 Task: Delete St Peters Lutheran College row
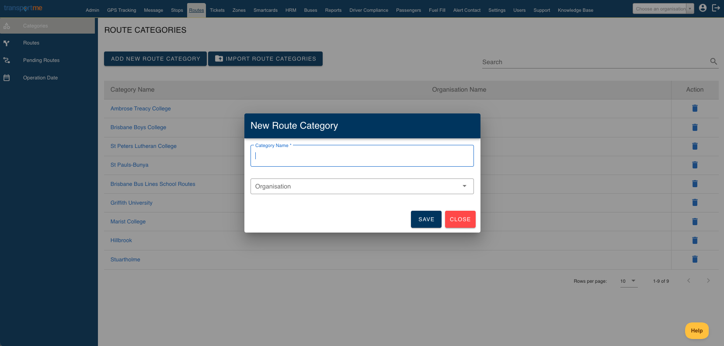695,146
